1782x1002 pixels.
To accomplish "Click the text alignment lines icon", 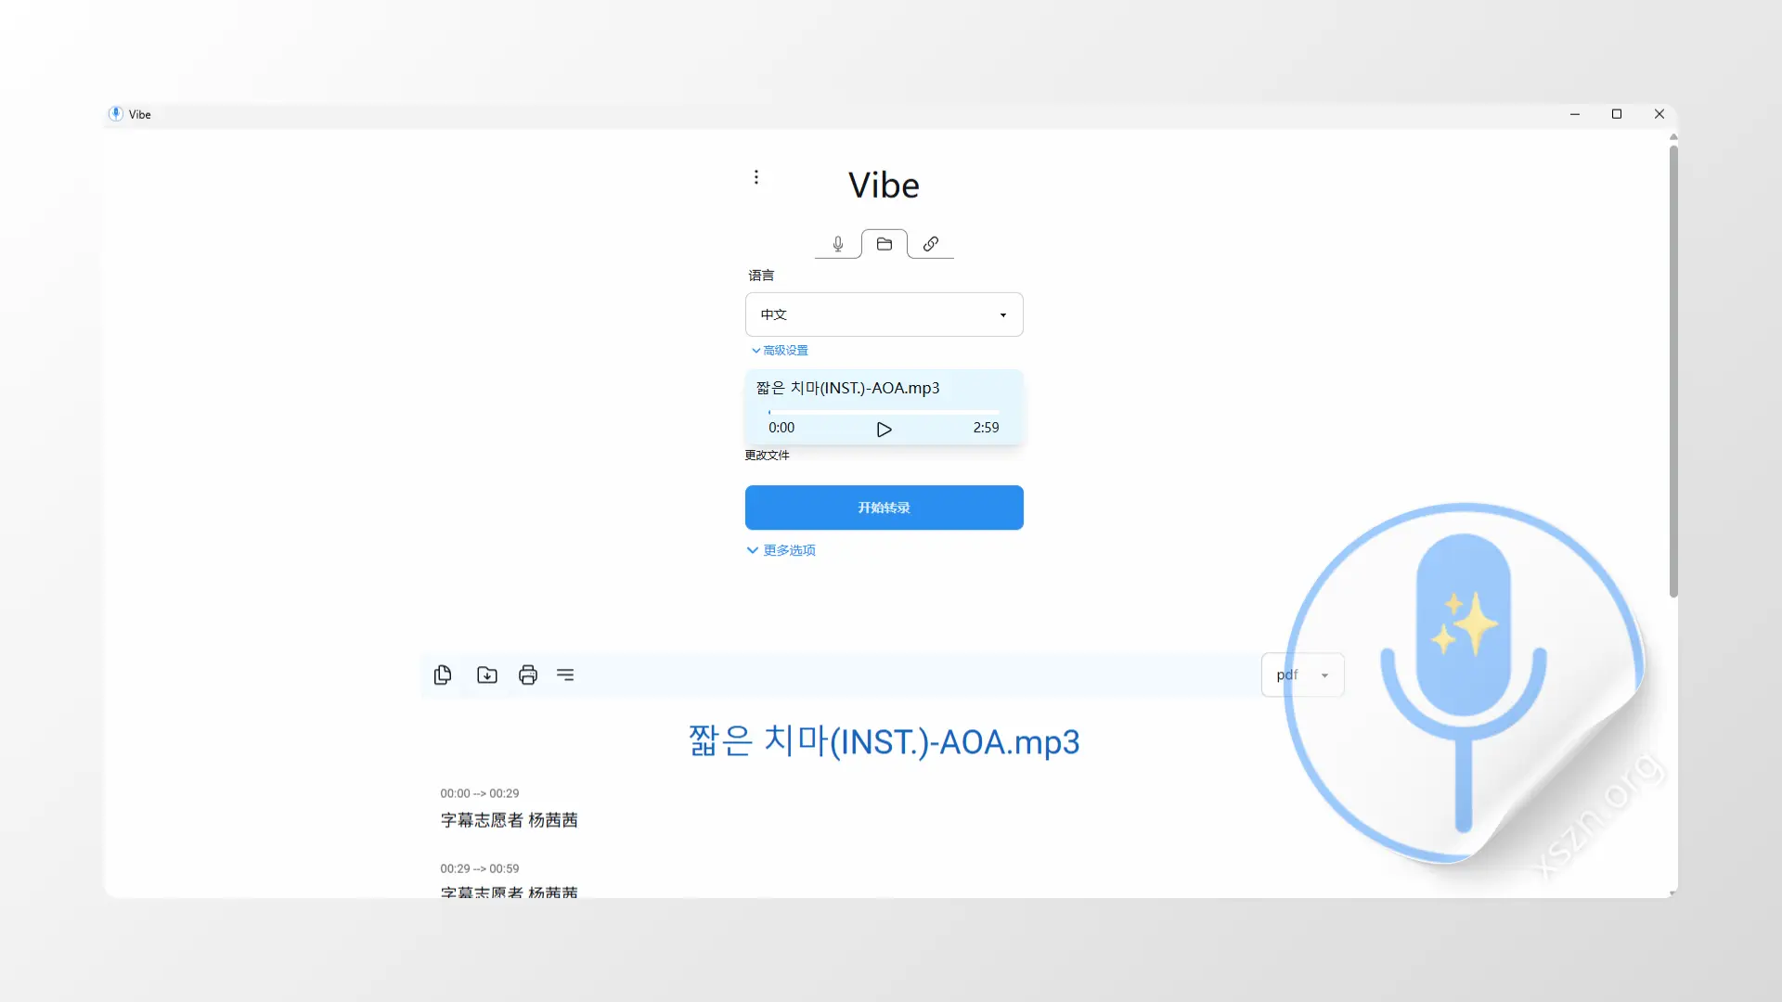I will [x=565, y=674].
